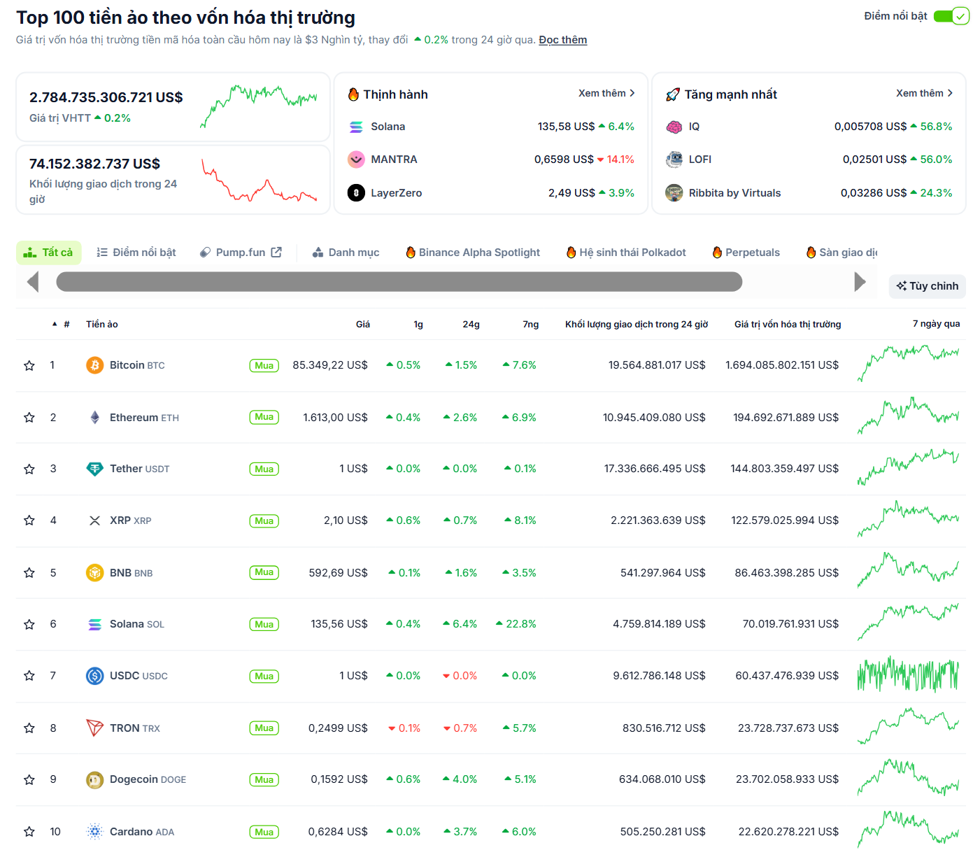Open Xem thêm in Tăng mạnh nhất card

pyautogui.click(x=925, y=93)
